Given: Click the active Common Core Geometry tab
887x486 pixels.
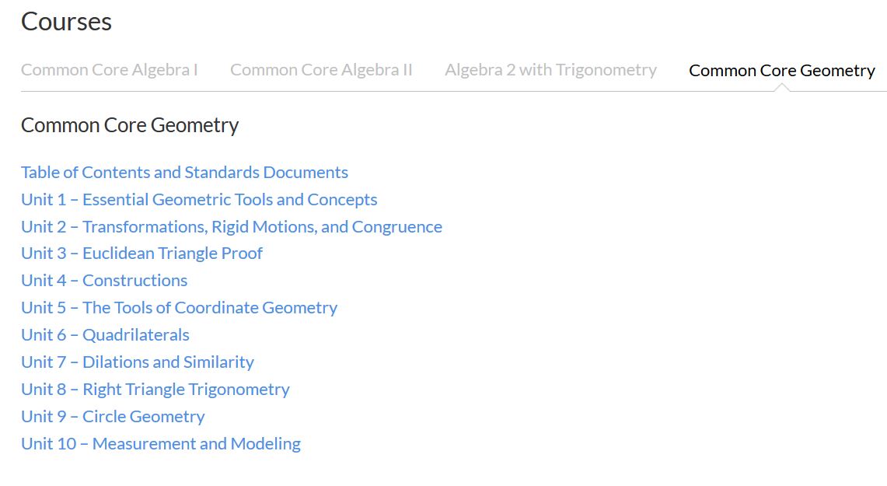Looking at the screenshot, I should pos(782,70).
